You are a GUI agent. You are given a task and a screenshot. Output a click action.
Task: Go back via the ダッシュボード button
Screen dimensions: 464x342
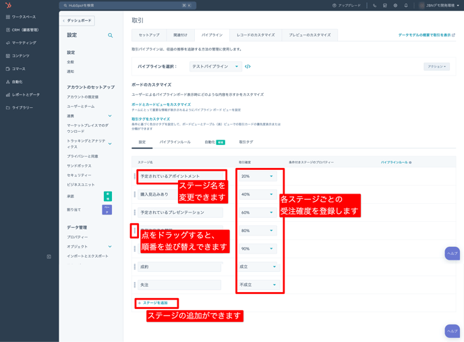pos(78,20)
